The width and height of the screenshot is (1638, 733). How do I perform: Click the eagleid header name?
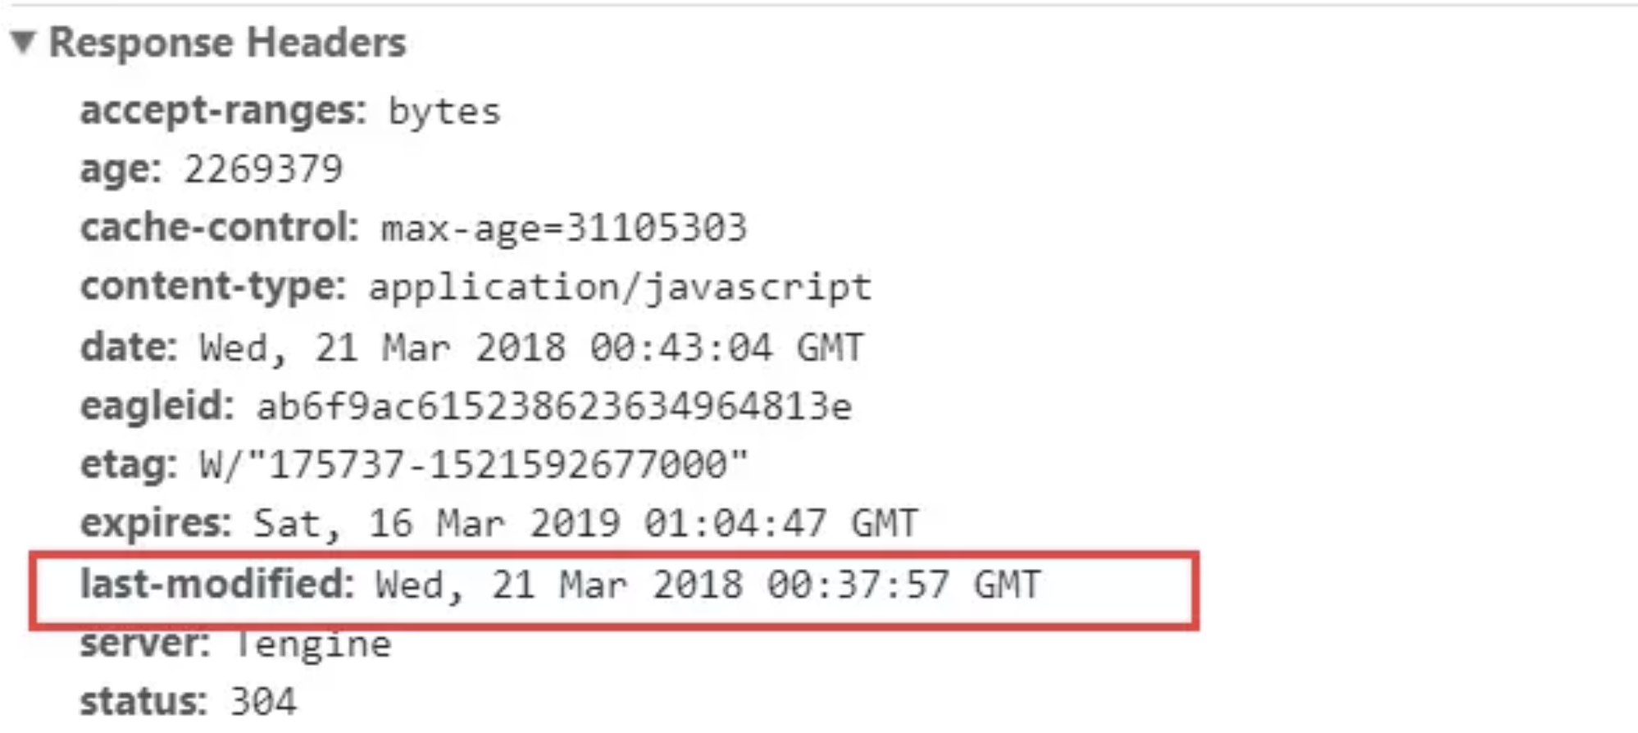157,406
